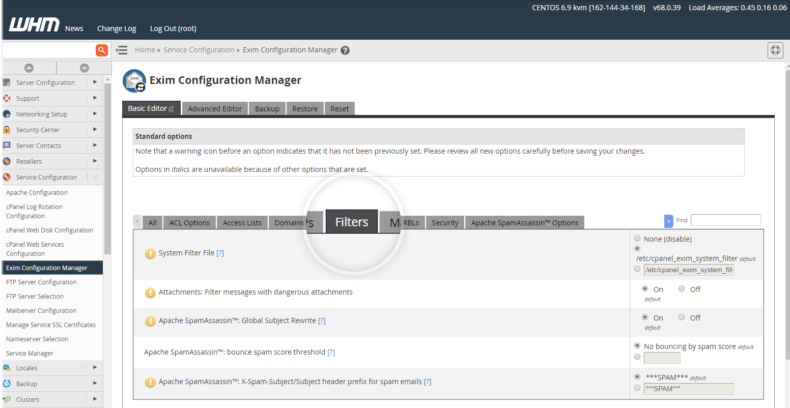Click the Find text field
The height and width of the screenshot is (408, 790).
coord(725,220)
